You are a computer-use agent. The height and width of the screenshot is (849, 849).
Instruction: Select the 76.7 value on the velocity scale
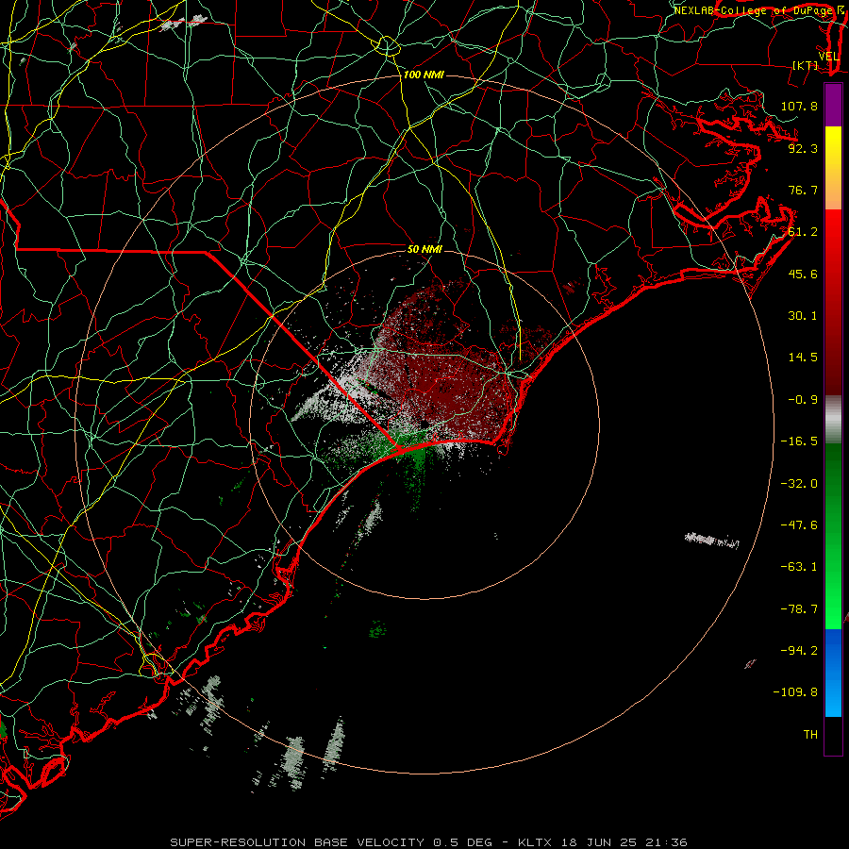[803, 190]
